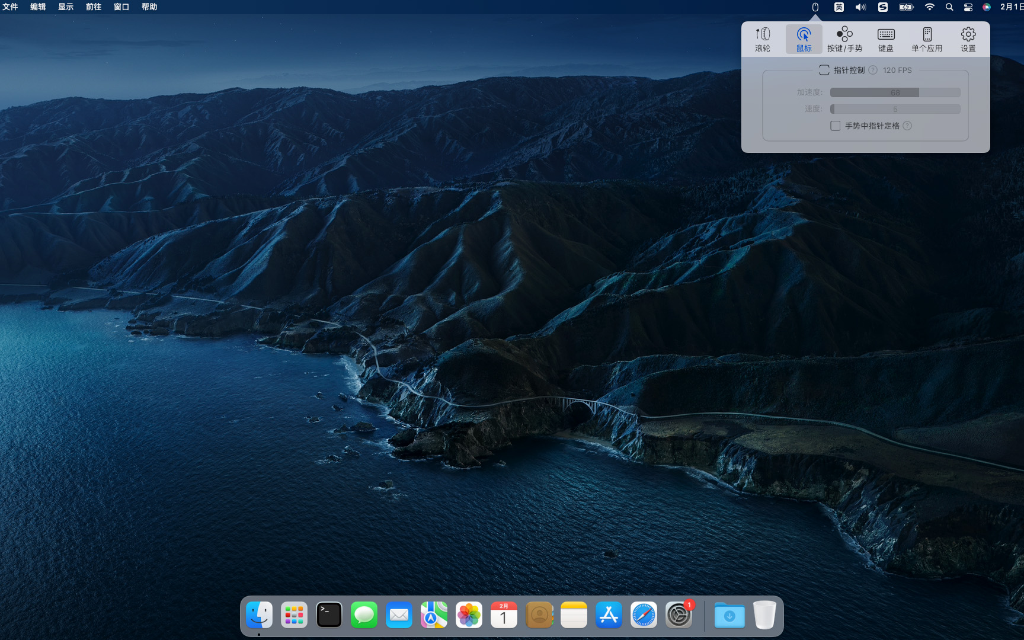Click help icon beside 手势中指针定格

pos(907,126)
